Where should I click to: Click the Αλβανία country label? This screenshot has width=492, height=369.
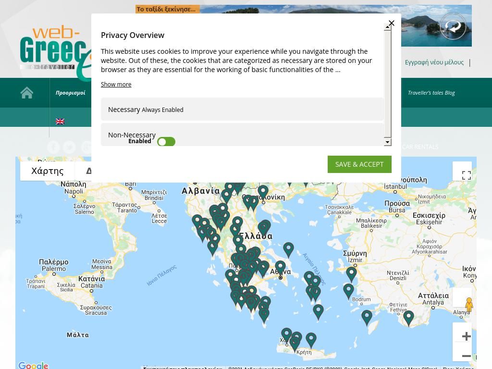coord(201,191)
